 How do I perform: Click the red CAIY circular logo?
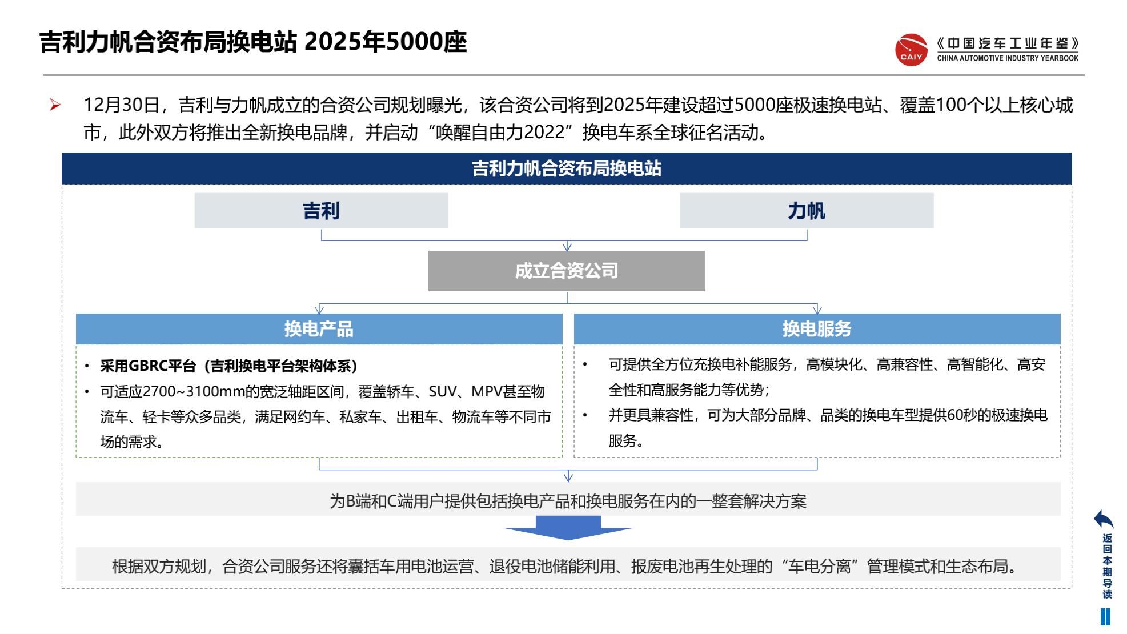(911, 50)
